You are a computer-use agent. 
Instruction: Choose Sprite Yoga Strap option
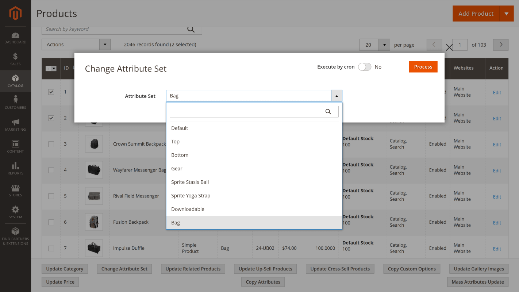(x=191, y=196)
